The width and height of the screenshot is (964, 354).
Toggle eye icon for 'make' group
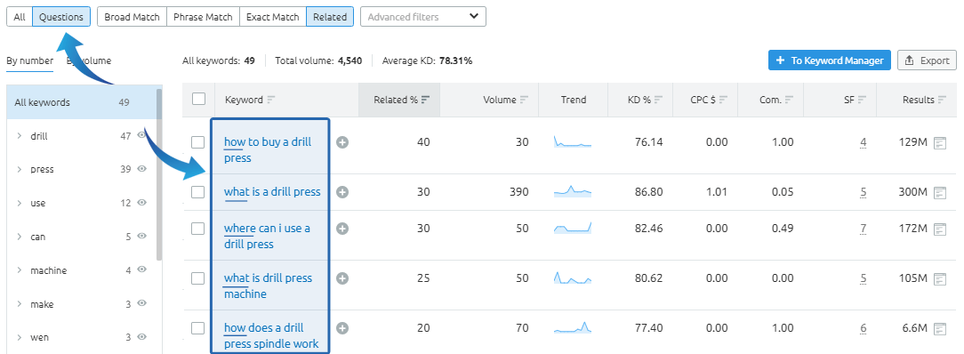142,303
